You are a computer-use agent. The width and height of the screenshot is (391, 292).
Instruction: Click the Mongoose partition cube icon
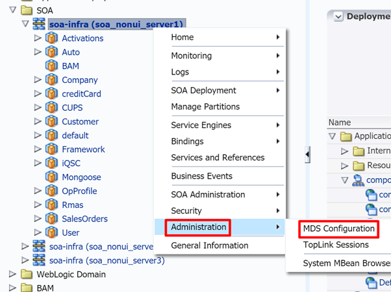(x=51, y=177)
